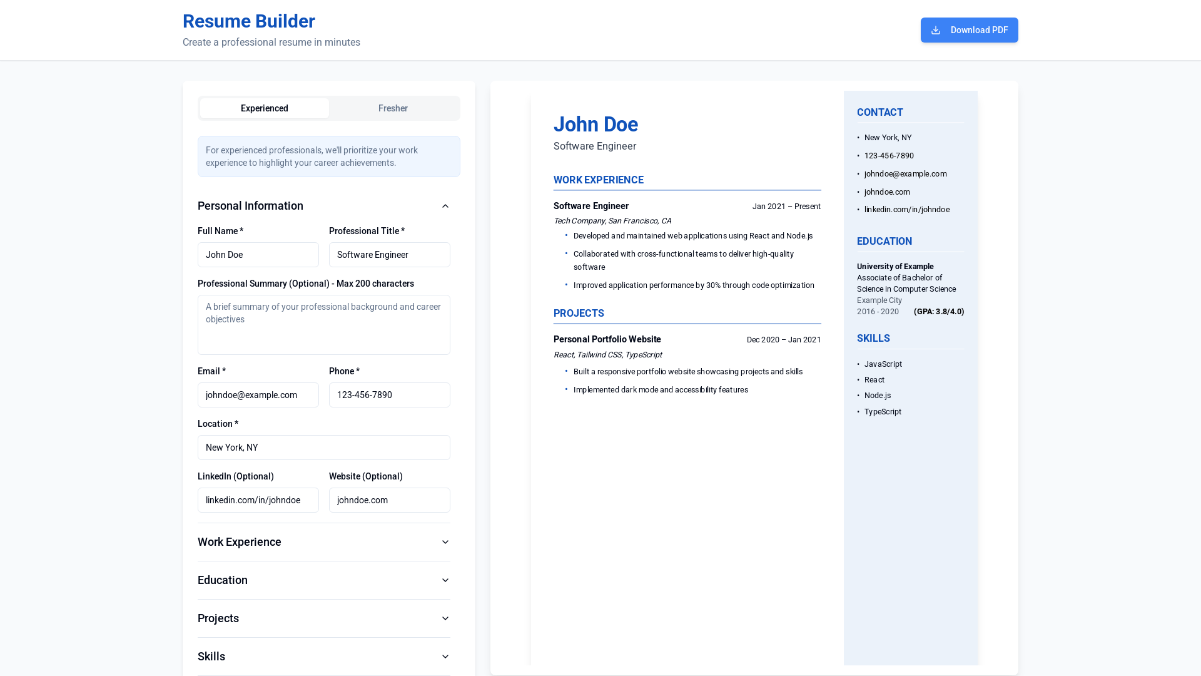Screen dimensions: 1201x676
Task: Click the Full Name input field
Action: (258, 255)
